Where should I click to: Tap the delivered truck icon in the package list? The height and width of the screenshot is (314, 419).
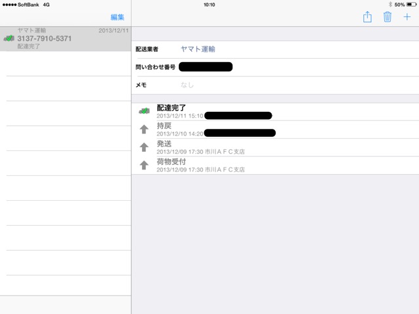click(9, 39)
